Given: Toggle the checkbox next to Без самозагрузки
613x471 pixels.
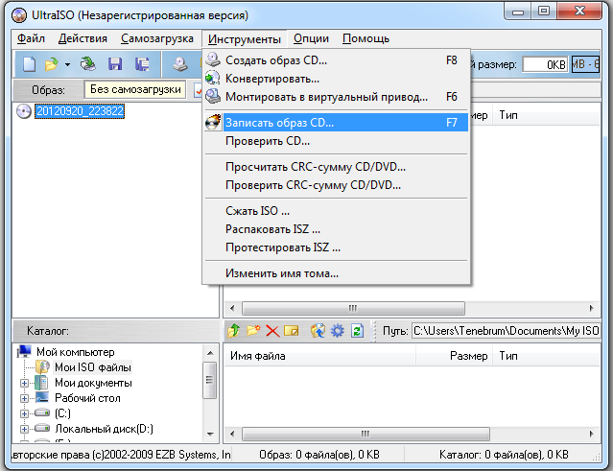Looking at the screenshot, I should tap(199, 91).
